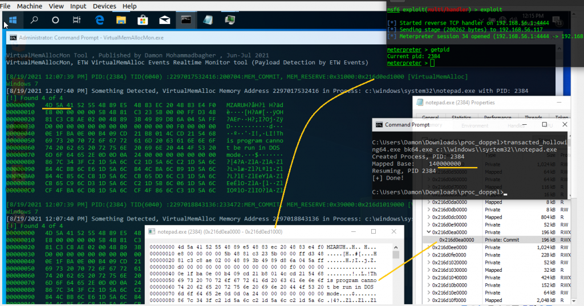The height and width of the screenshot is (306, 584).
Task: Expand memory region 0x216d1020000
Action: click(x=428, y=263)
